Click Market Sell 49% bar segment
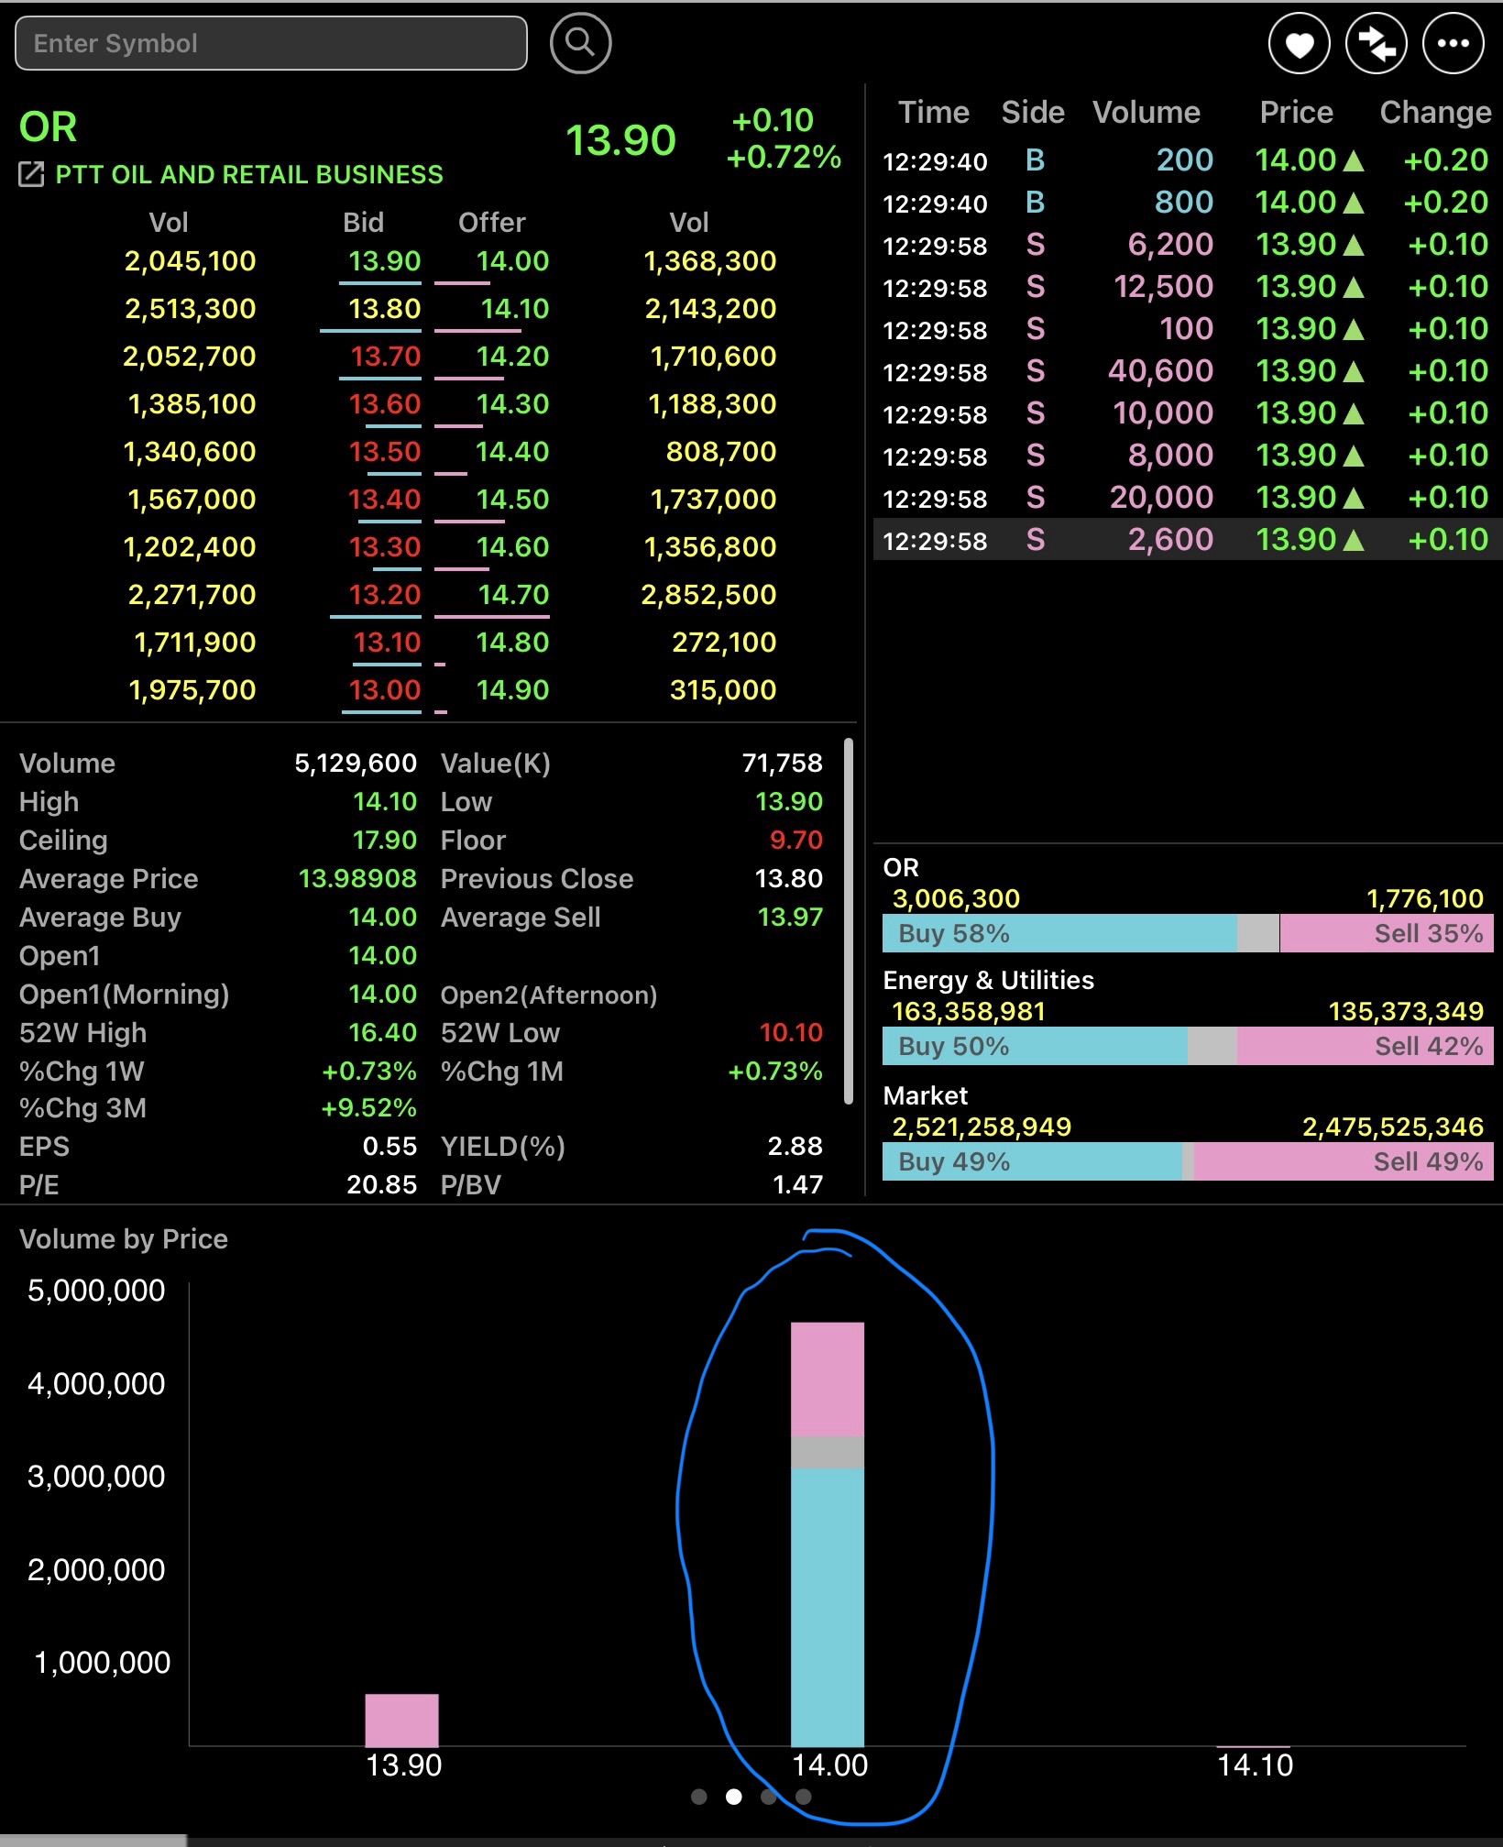The width and height of the screenshot is (1503, 1847). 1344,1161
